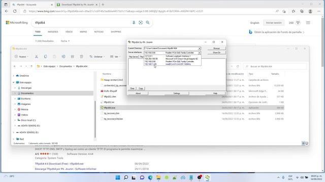Click the Copy button in Tftpd64 log panel
Screen dimensions: 325x182
[141, 88]
